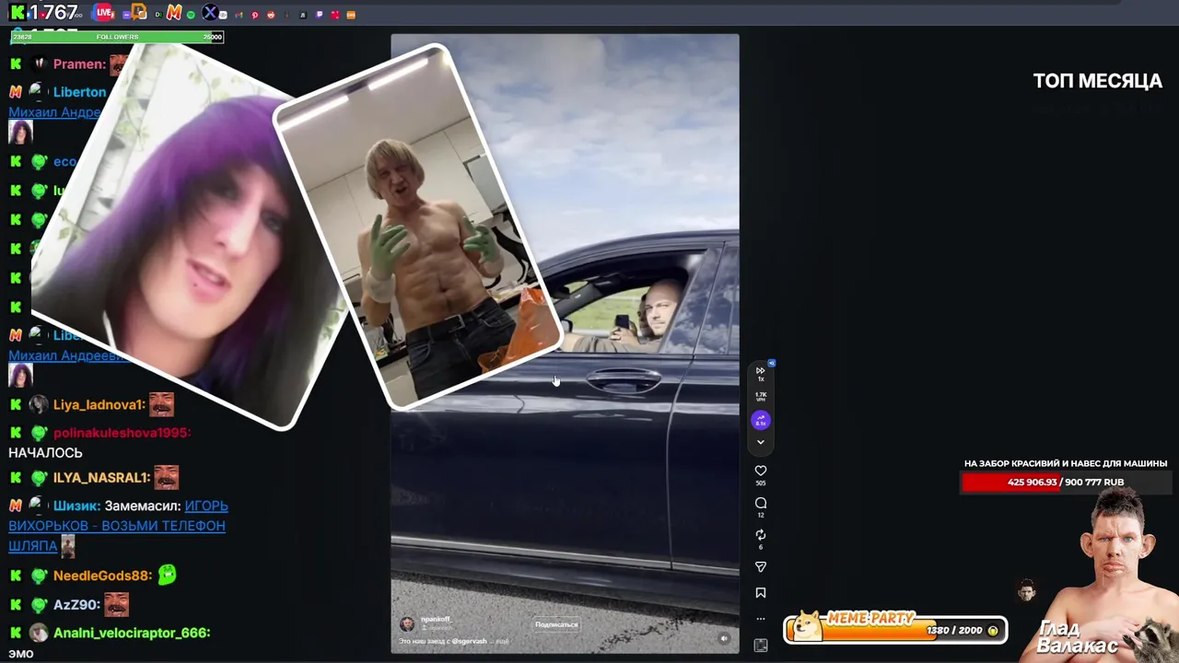Screen dimensions: 1179x663
Task: Click chat username Liya_ladnova1
Action: [99, 404]
